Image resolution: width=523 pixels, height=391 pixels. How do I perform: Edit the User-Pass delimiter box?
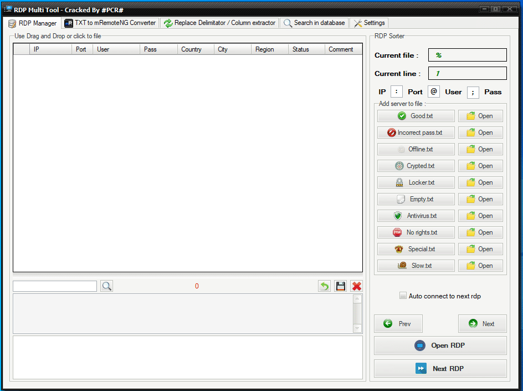pyautogui.click(x=473, y=93)
